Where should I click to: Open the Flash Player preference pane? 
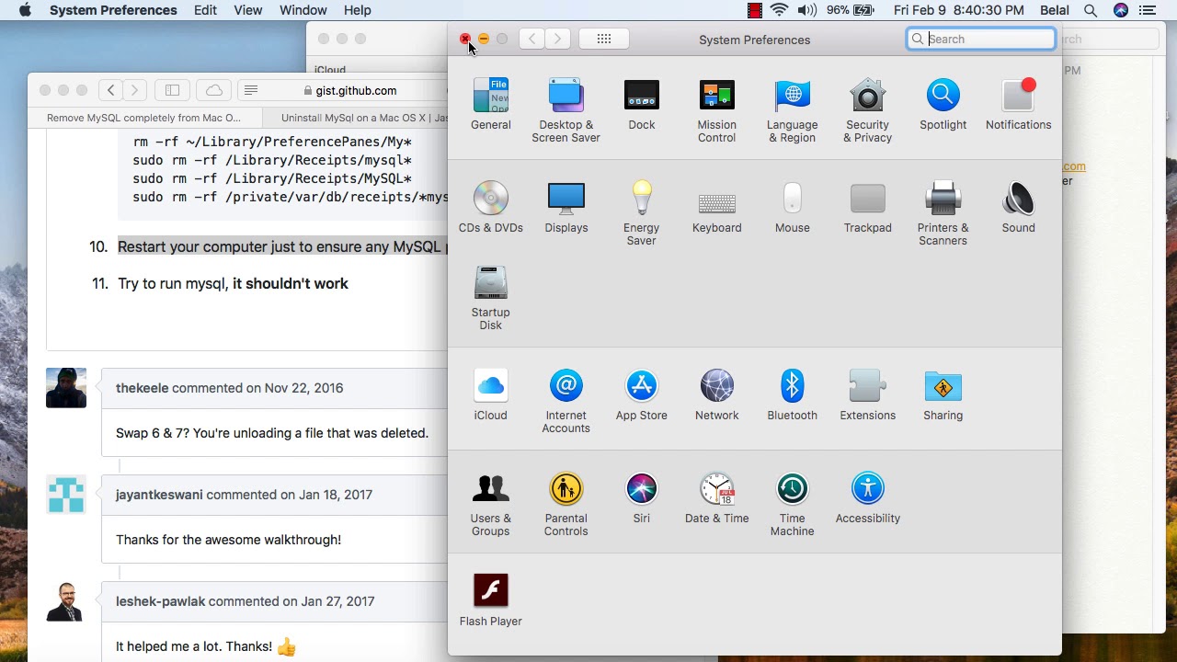pos(490,600)
